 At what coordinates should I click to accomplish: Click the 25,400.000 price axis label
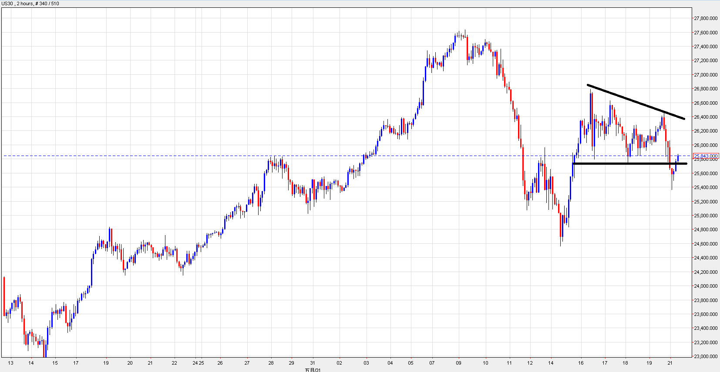point(706,187)
